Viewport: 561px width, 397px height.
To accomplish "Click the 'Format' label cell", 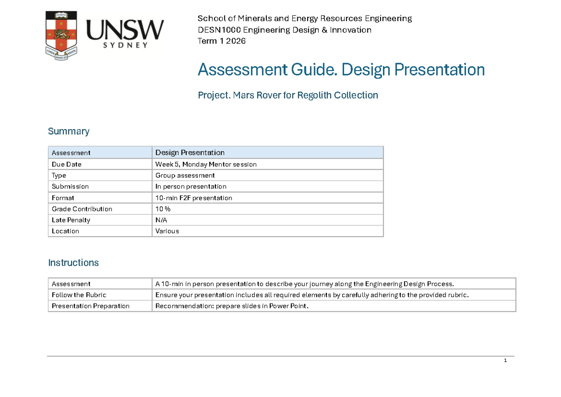I will pos(100,198).
